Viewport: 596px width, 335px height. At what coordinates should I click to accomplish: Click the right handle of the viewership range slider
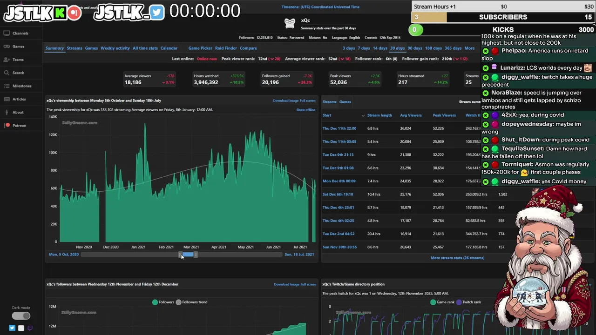click(x=196, y=255)
